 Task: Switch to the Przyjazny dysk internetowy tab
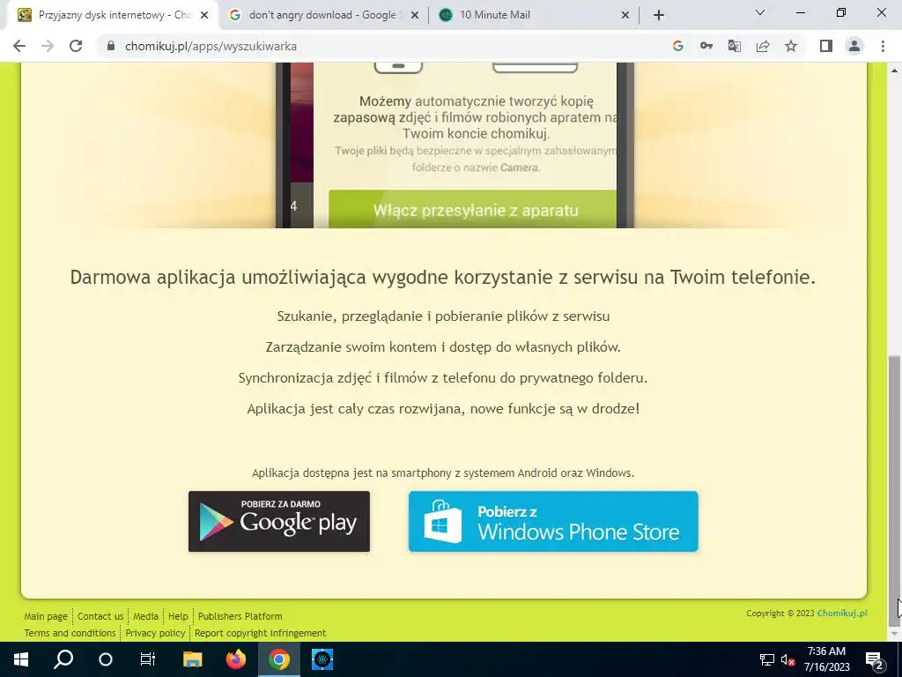113,15
